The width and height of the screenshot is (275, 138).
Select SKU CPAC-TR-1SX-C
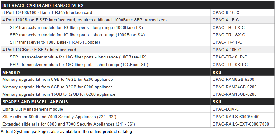click(x=229, y=35)
